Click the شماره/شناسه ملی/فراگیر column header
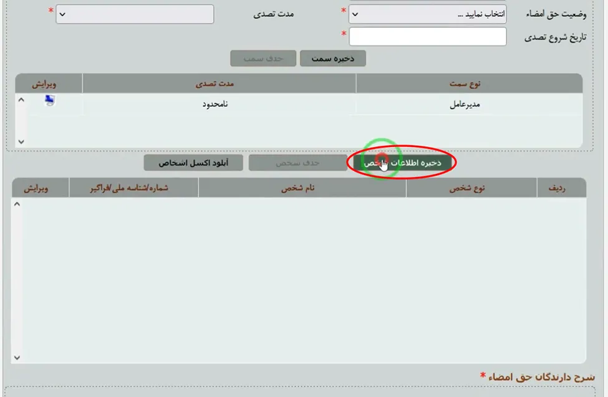 (133, 188)
